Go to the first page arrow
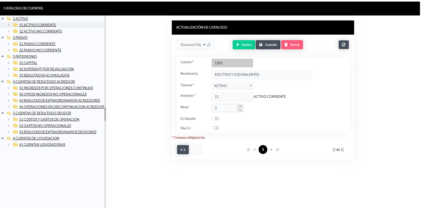This screenshot has height=208, width=421. click(x=248, y=150)
